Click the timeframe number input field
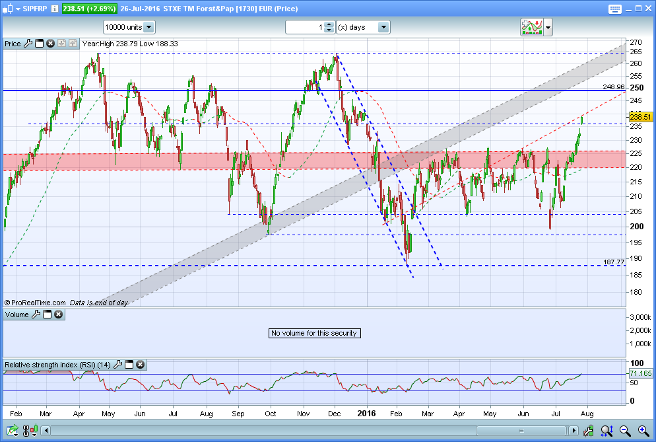This screenshot has width=656, height=442. (305, 27)
